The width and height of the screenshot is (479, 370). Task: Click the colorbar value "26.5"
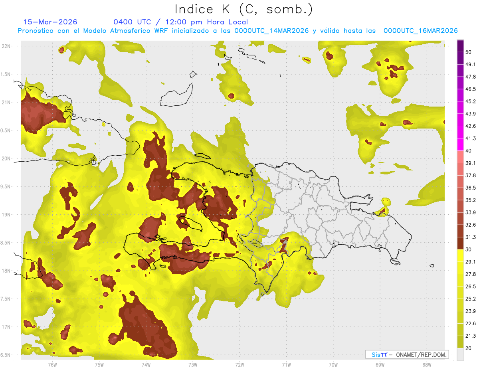coord(470,287)
